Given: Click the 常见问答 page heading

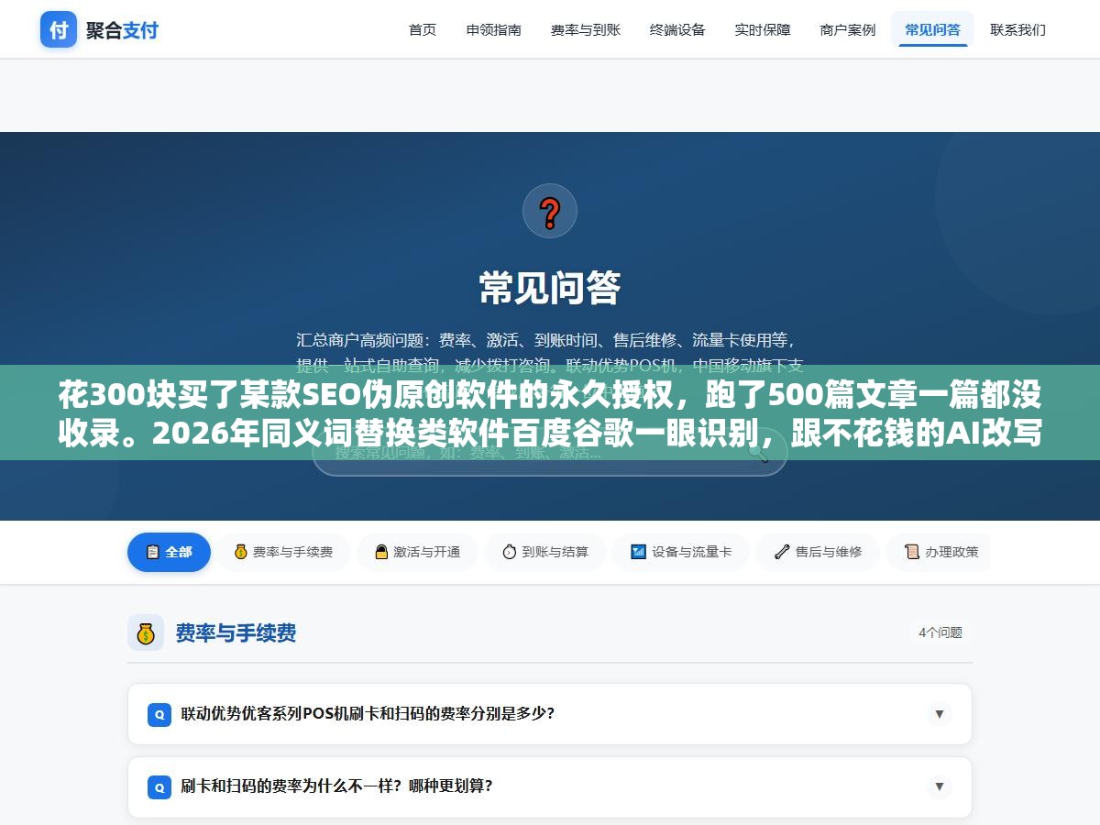Looking at the screenshot, I should click(550, 287).
